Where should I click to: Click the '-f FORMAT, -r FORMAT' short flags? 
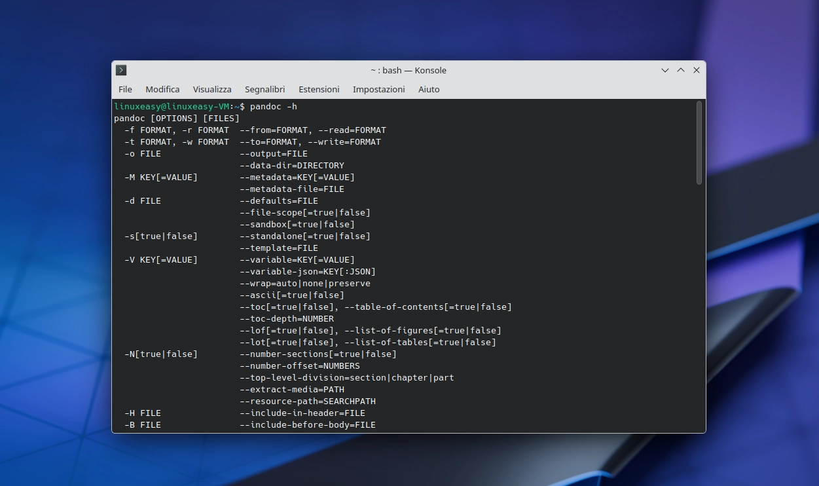177,130
